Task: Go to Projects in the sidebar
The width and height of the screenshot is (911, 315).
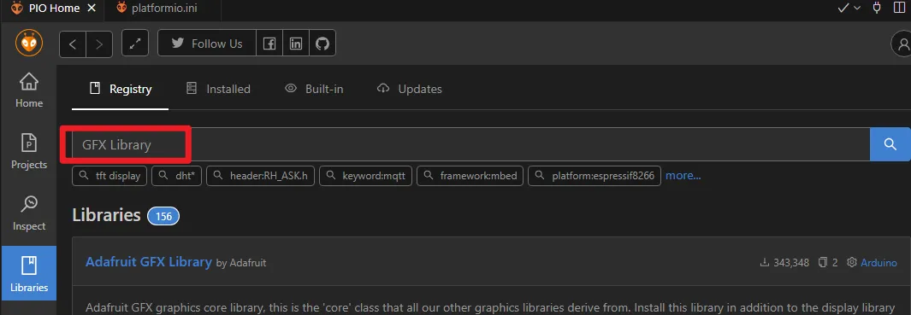Action: 29,151
